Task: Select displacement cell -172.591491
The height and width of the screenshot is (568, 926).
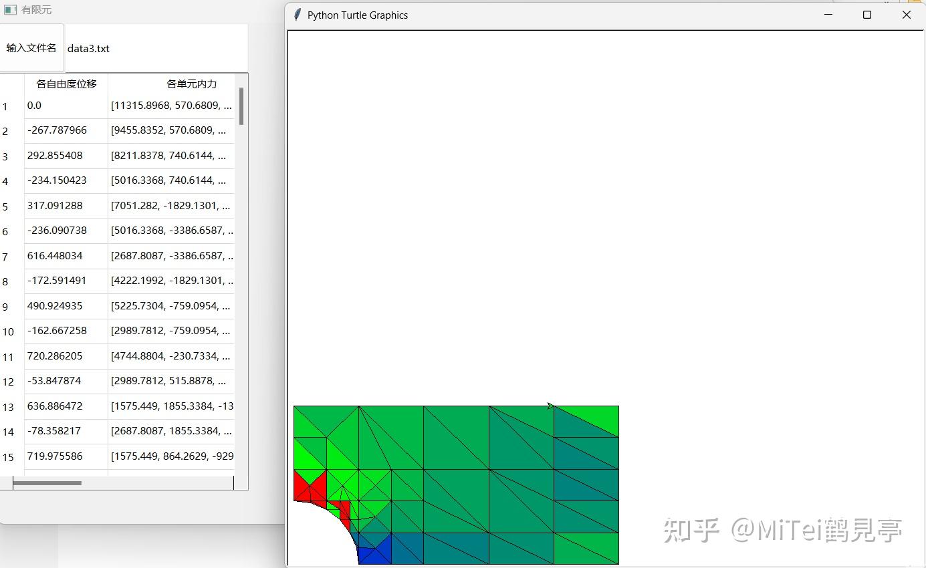Action: 66,281
